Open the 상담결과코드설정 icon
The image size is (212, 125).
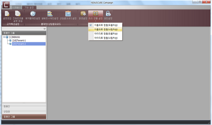click(x=68, y=15)
